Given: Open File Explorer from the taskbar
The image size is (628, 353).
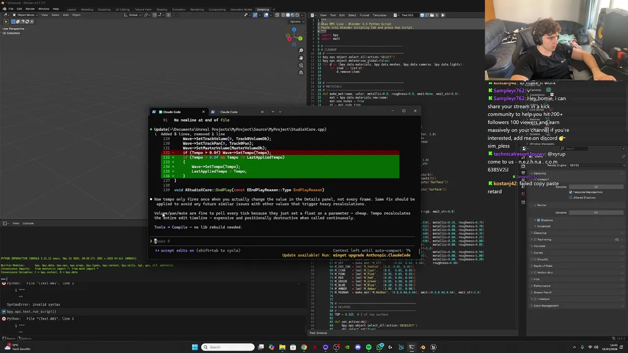Looking at the screenshot, I should pos(282,347).
